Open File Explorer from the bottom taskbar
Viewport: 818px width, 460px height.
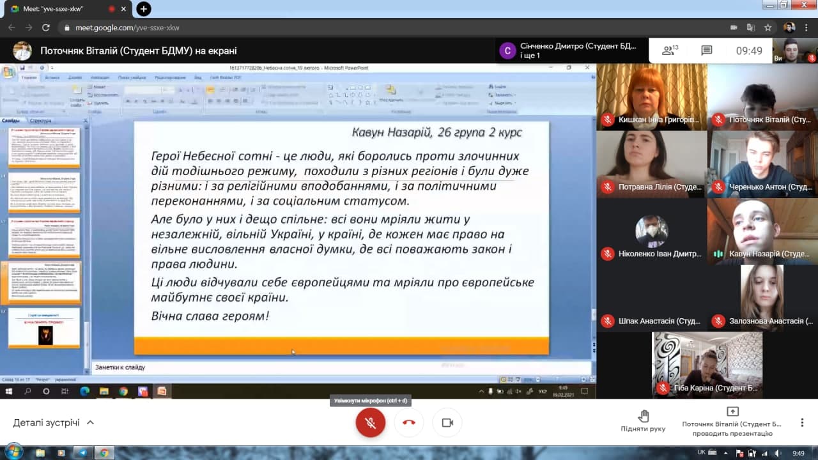pos(40,453)
